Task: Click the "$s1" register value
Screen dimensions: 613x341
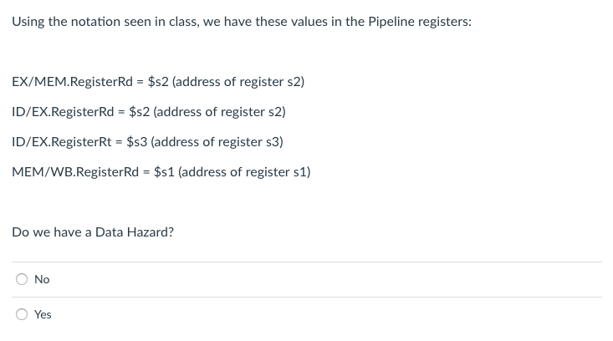Action: (165, 172)
